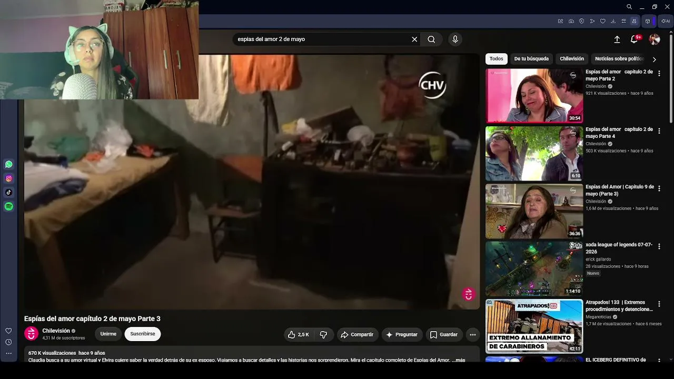This screenshot has height=379, width=674.
Task: Open options menu for capítulo 2 de mayo Parte 4
Action: tap(659, 131)
